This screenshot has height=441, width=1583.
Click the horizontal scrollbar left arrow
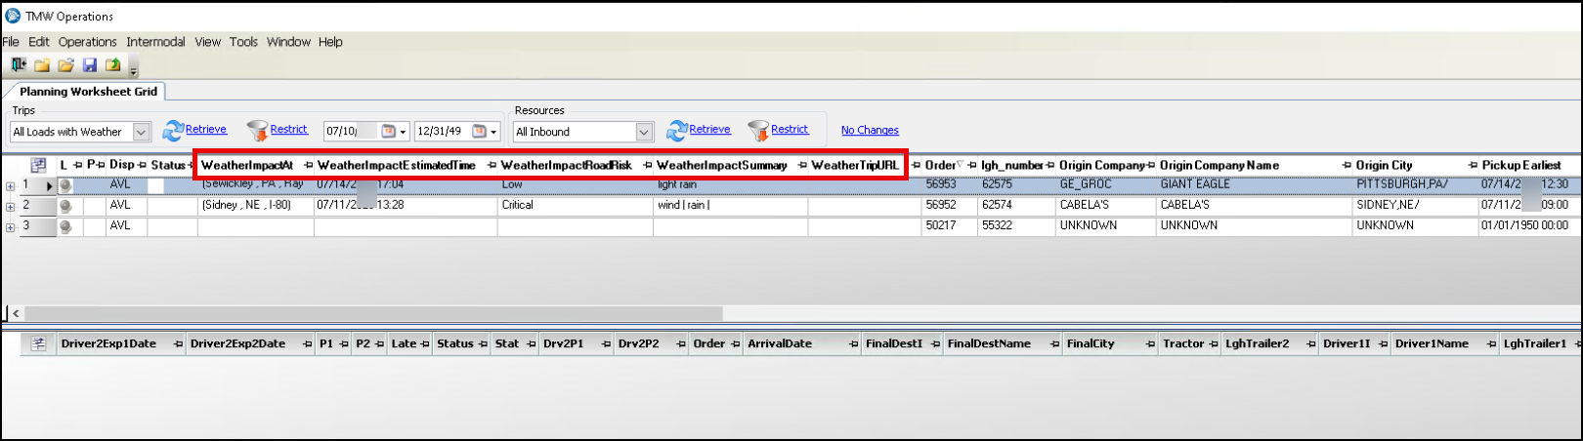[x=16, y=313]
